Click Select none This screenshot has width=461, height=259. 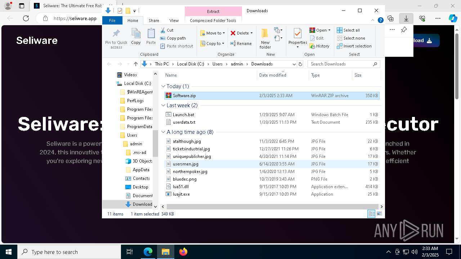tap(351, 38)
